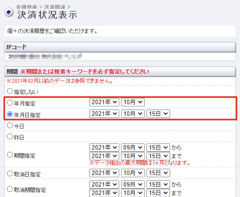The height and width of the screenshot is (197, 240).
Task: Click the red 2021年02月以前 notice text
Action: (60, 81)
